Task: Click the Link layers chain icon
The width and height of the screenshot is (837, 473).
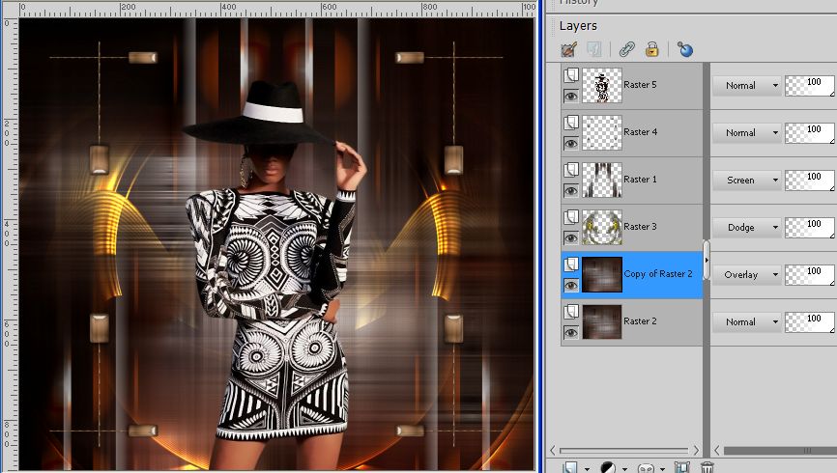Action: 627,49
